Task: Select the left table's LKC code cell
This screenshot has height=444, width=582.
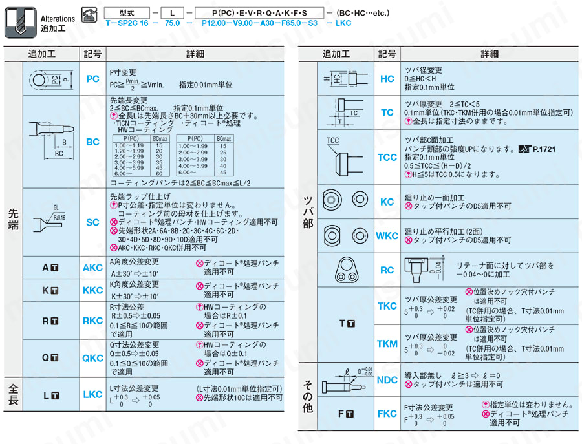Action: pyautogui.click(x=92, y=394)
